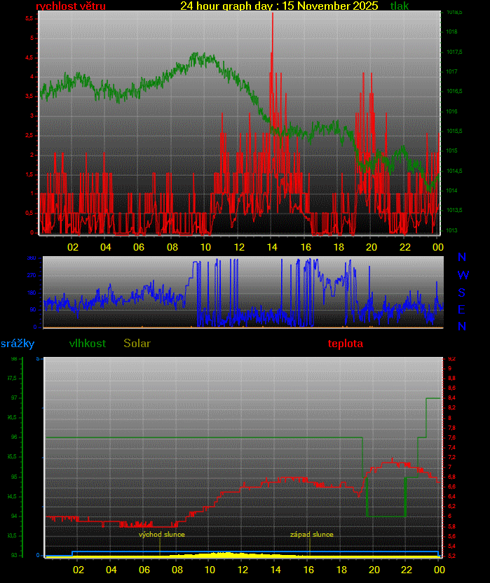Select the blue 'srážky' legend label
490x583 pixels.
coord(18,344)
